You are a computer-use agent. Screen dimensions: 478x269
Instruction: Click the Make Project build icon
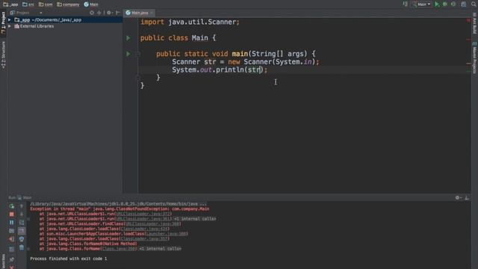point(406,4)
